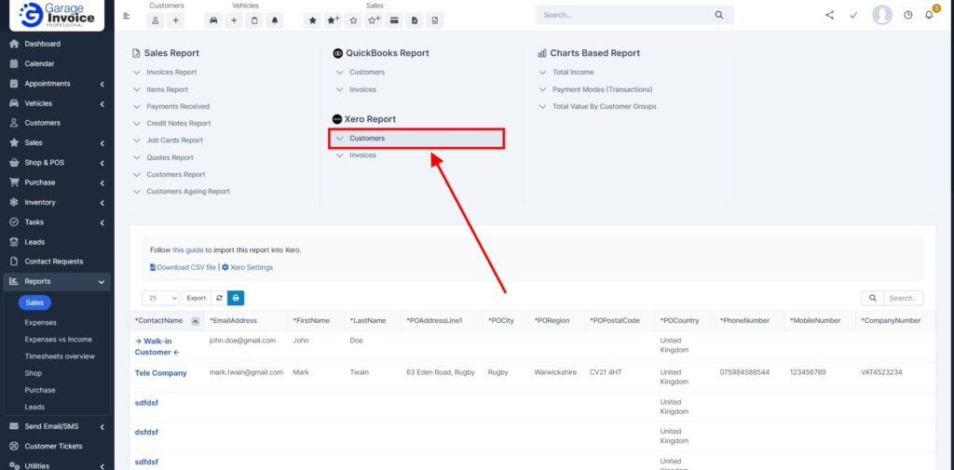
Task: Click the Export button
Action: (x=196, y=298)
